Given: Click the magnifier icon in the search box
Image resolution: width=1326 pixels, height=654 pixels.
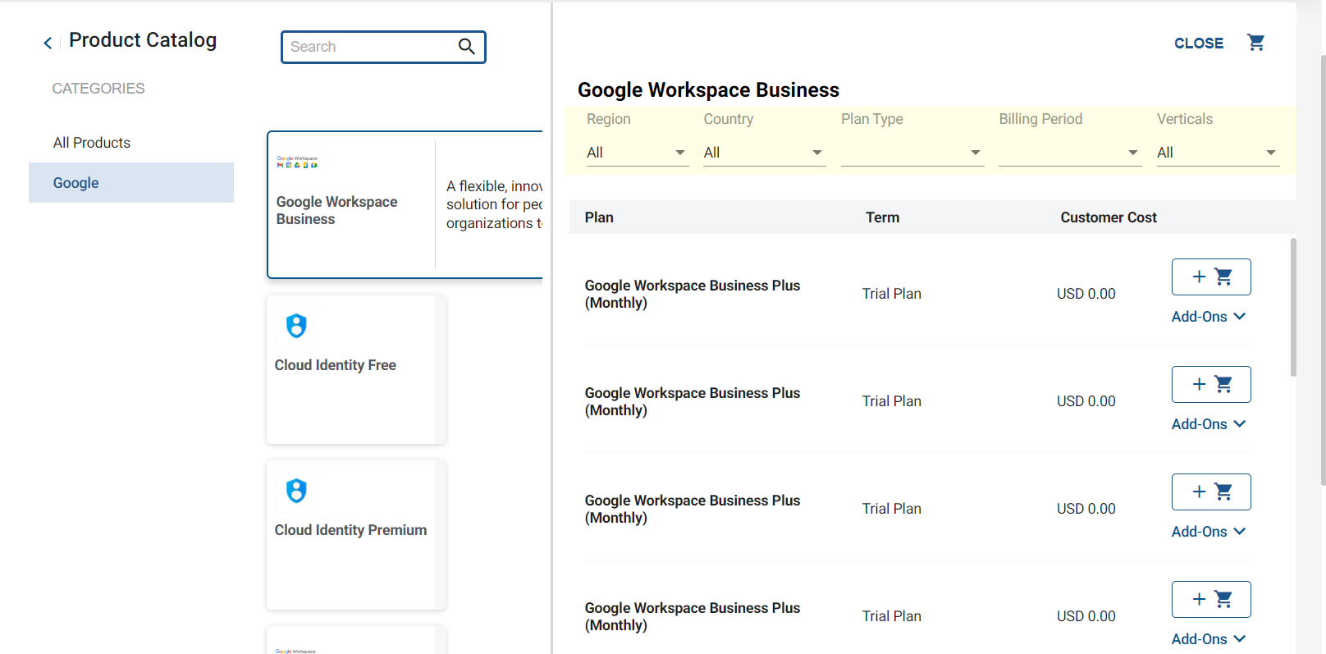Looking at the screenshot, I should click(466, 47).
